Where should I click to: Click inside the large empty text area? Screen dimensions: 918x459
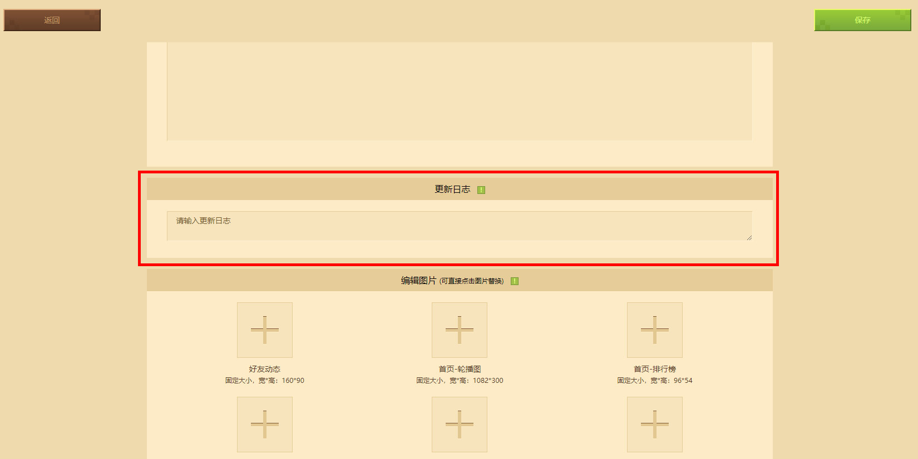(x=460, y=91)
